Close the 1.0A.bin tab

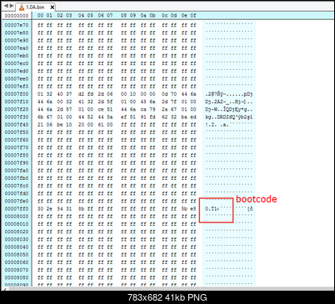pyautogui.click(x=52, y=7)
